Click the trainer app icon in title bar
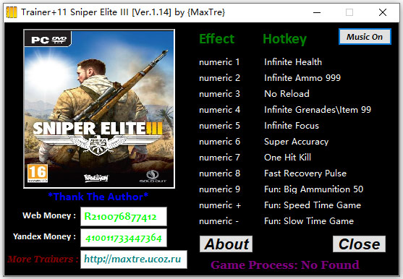This screenshot has height=279, width=403. click(x=12, y=12)
